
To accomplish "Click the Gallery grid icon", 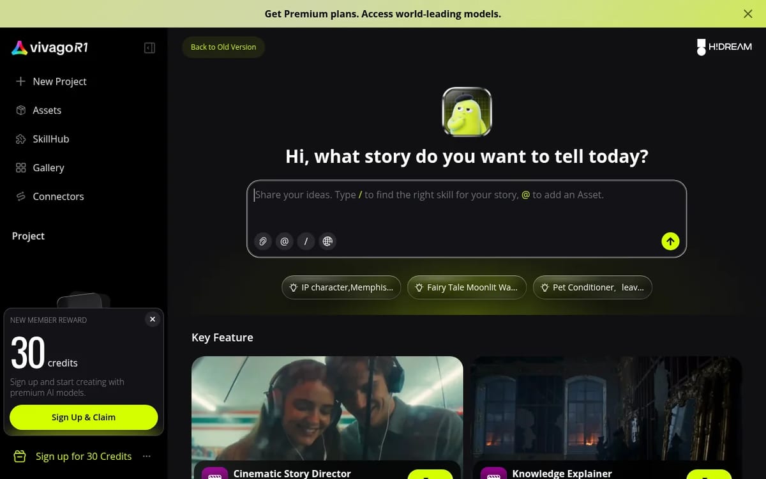I will (x=20, y=167).
